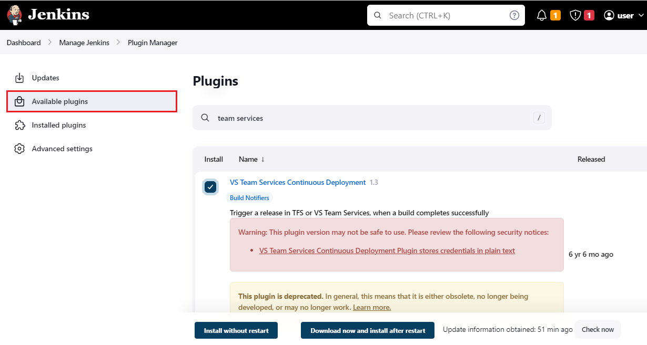
Task: Click the Available plugins bag icon
Action: (19, 101)
